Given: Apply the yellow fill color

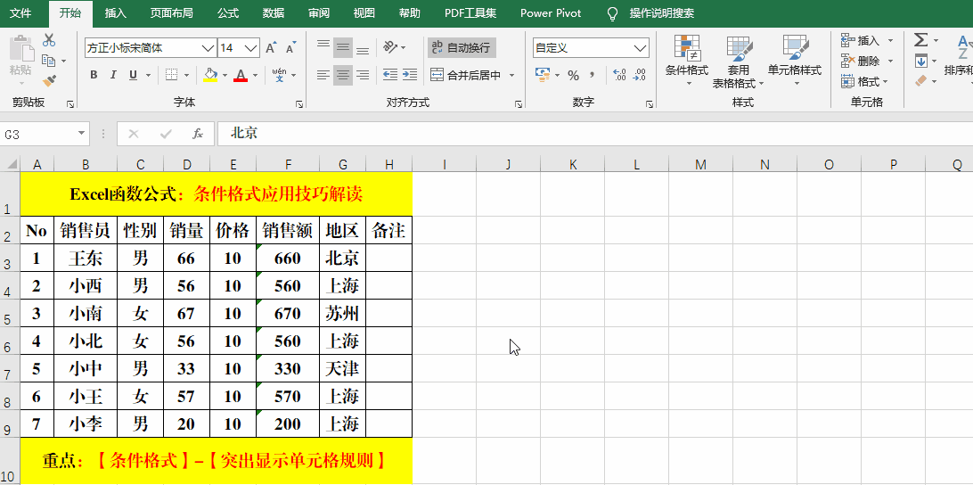Looking at the screenshot, I should 210,75.
